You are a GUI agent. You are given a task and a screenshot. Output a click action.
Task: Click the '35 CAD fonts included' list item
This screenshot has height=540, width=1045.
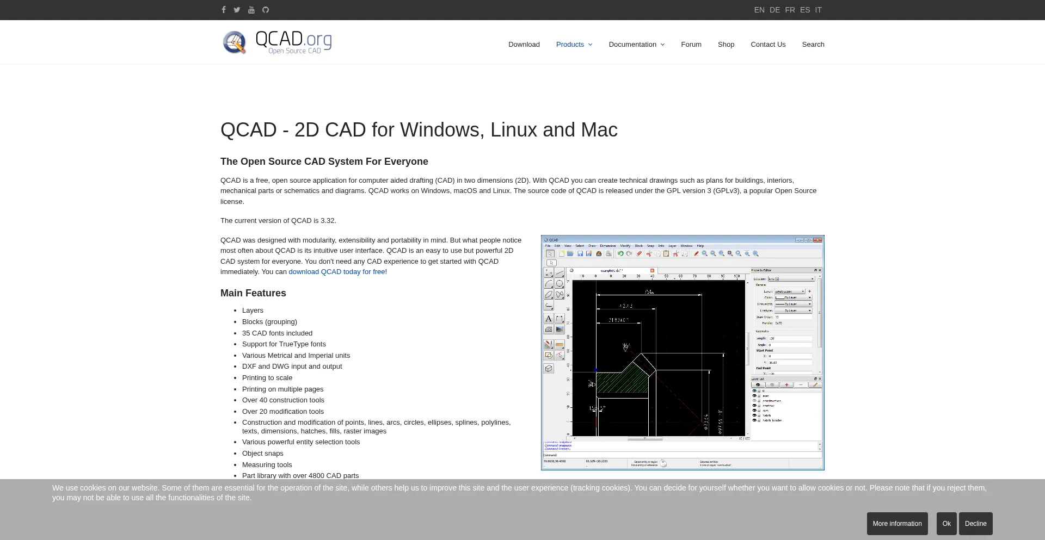tap(277, 333)
